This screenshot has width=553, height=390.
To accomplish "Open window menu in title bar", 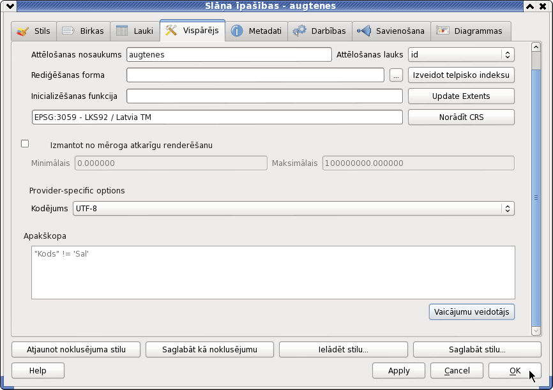I will [10, 6].
